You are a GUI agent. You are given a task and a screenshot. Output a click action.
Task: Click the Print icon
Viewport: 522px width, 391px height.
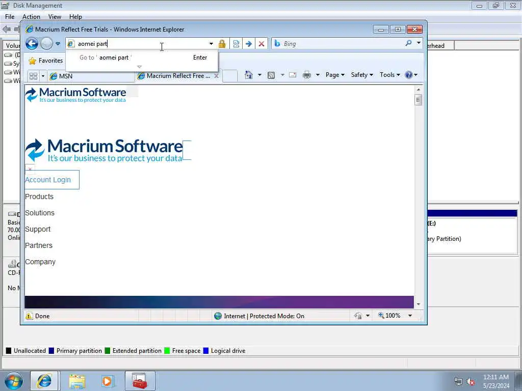pyautogui.click(x=307, y=75)
